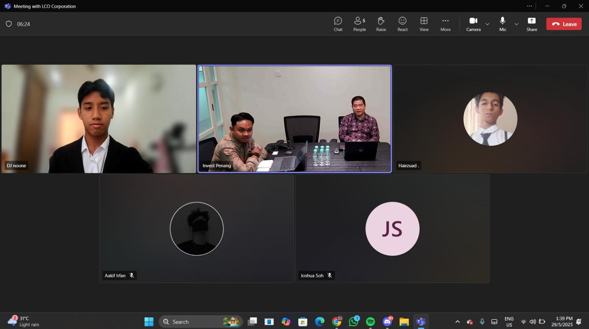Raise your hand in the meeting
Screen dimensions: 589x329
click(x=381, y=24)
